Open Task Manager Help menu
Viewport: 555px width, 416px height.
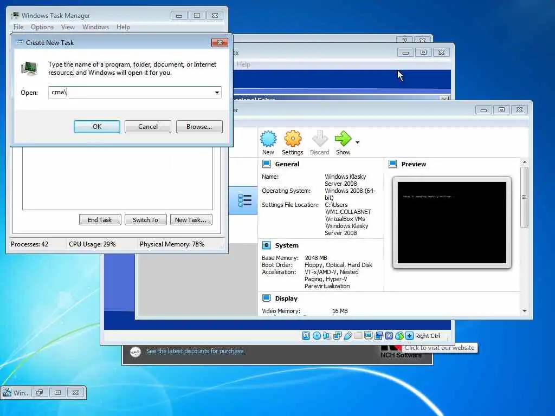[x=123, y=27]
